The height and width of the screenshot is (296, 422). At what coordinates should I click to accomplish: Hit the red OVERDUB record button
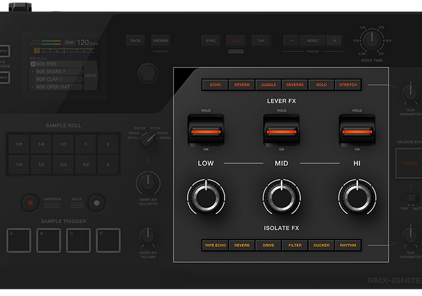click(x=30, y=203)
